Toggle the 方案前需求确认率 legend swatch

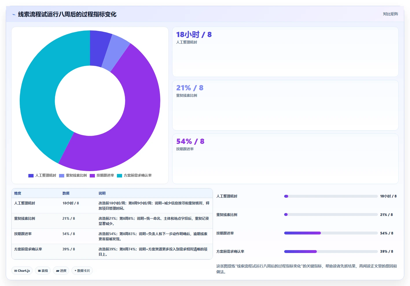coord(119,175)
